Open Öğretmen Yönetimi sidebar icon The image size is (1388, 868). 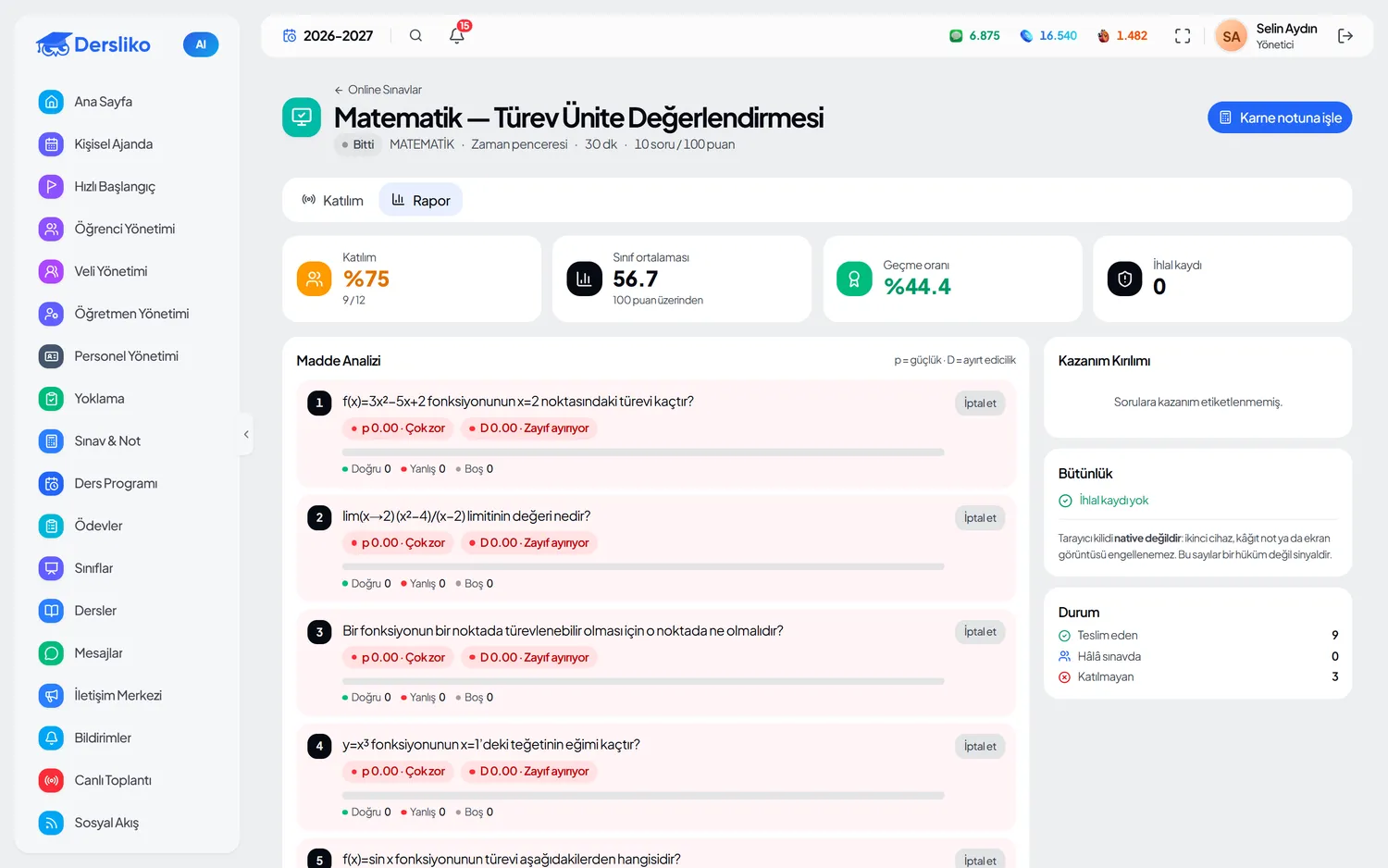pos(52,314)
